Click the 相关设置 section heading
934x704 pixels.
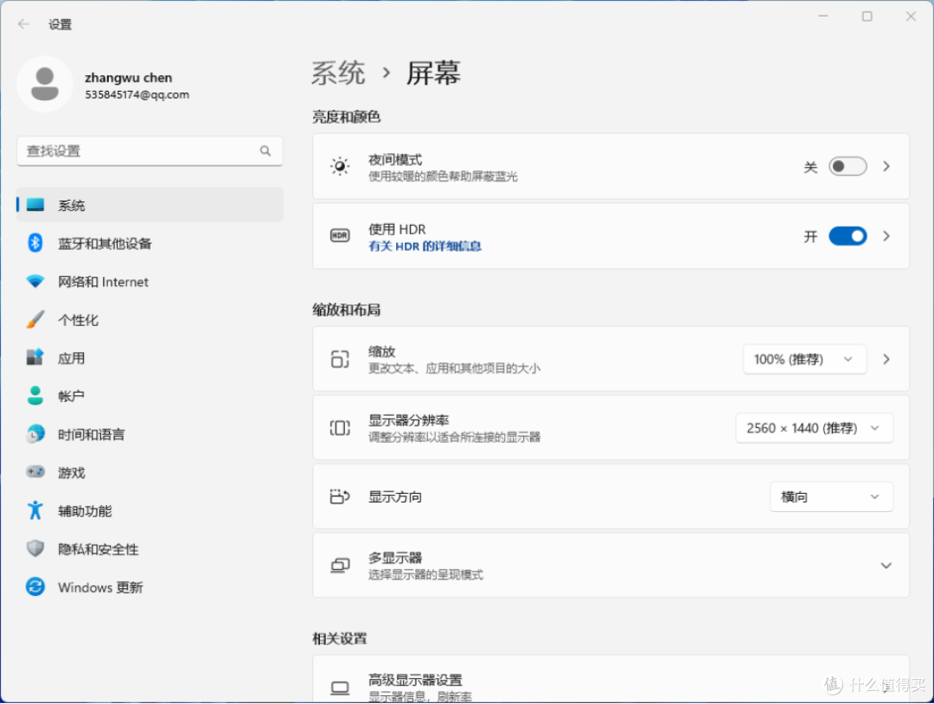point(340,638)
